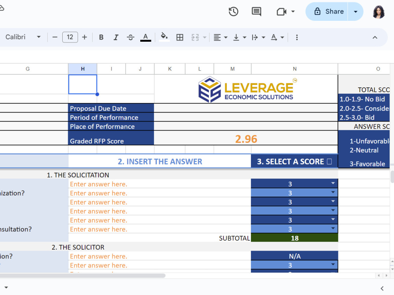The width and height of the screenshot is (394, 295).
Task: Click the merge cells icon
Action: point(195,37)
